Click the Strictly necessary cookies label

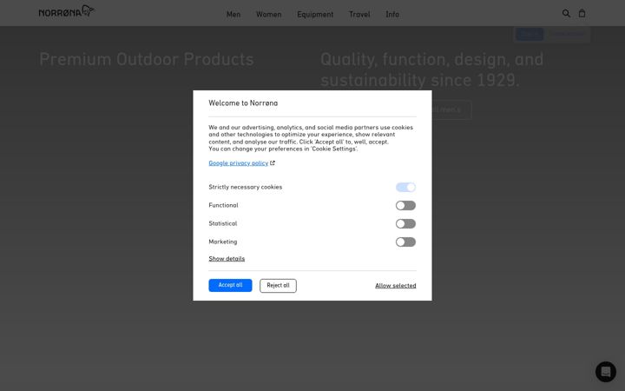245,187
